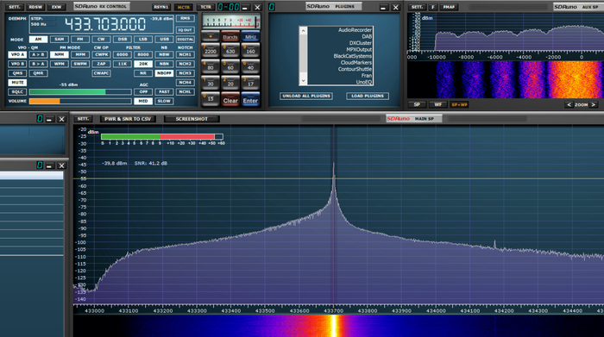
Task: Click the QMR button
Action: click(38, 73)
